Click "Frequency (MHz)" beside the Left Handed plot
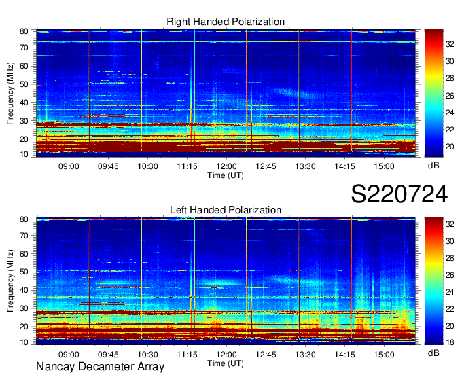This screenshot has height=375, width=462. pyautogui.click(x=10, y=281)
